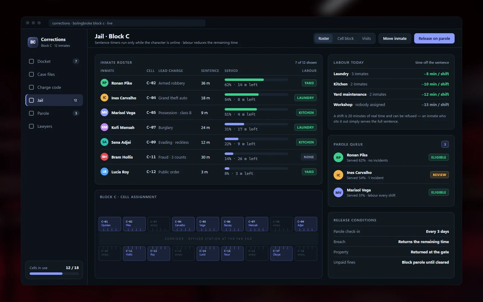Click Ines Carvalho's REVIEW badge
The image size is (483, 302).
439,175
